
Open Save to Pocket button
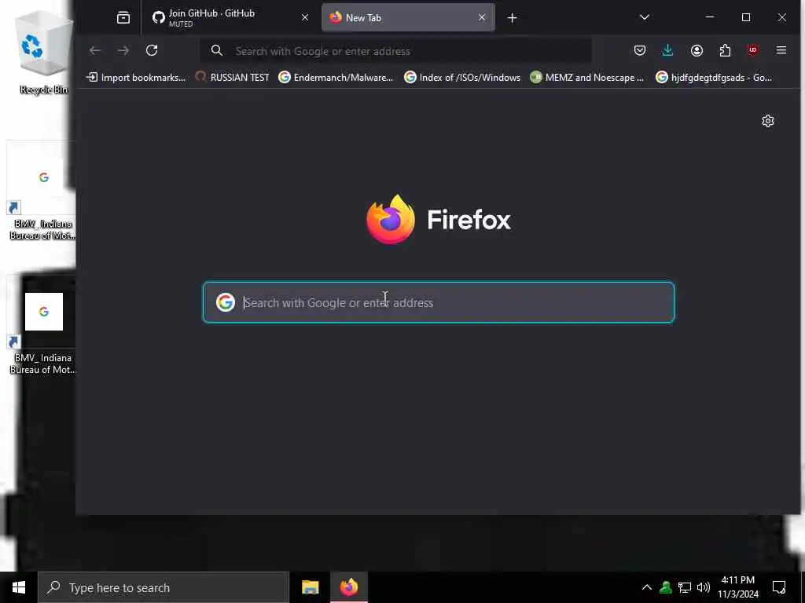(640, 50)
